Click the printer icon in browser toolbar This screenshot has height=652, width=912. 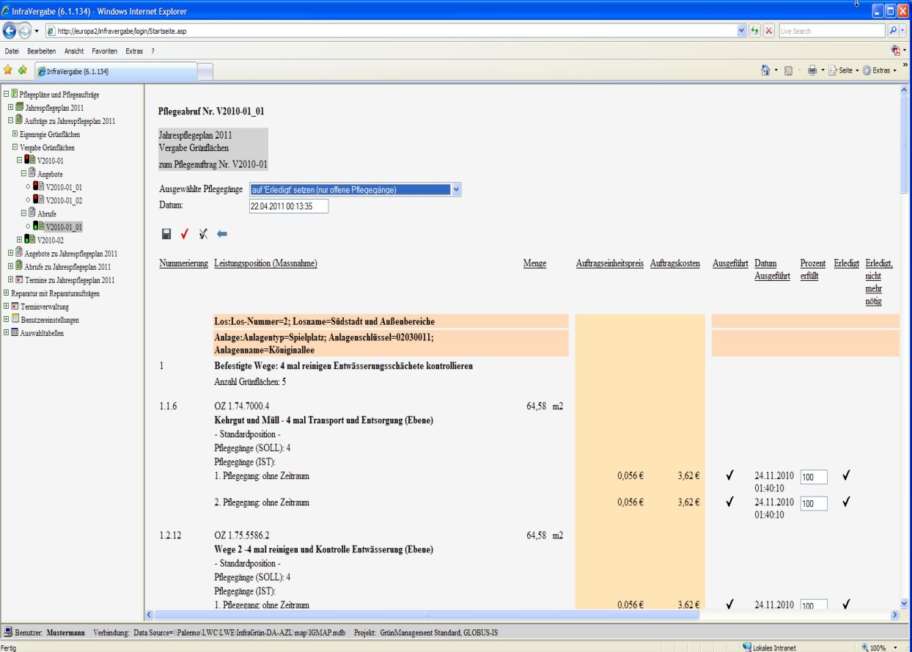[x=812, y=70]
